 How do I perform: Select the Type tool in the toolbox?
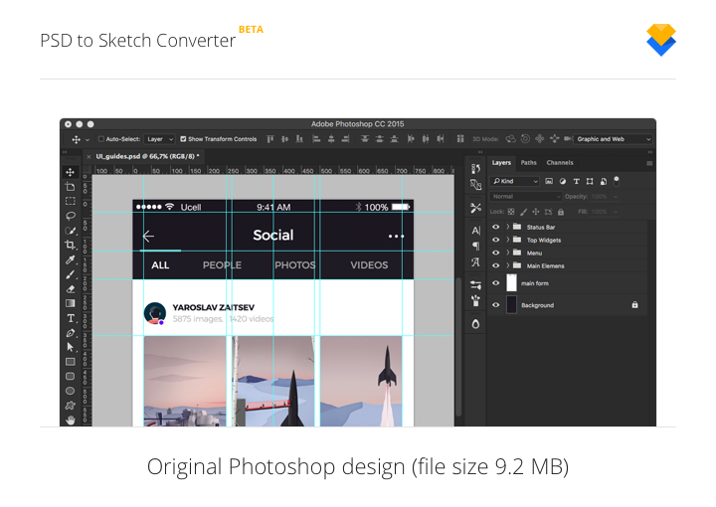point(70,318)
